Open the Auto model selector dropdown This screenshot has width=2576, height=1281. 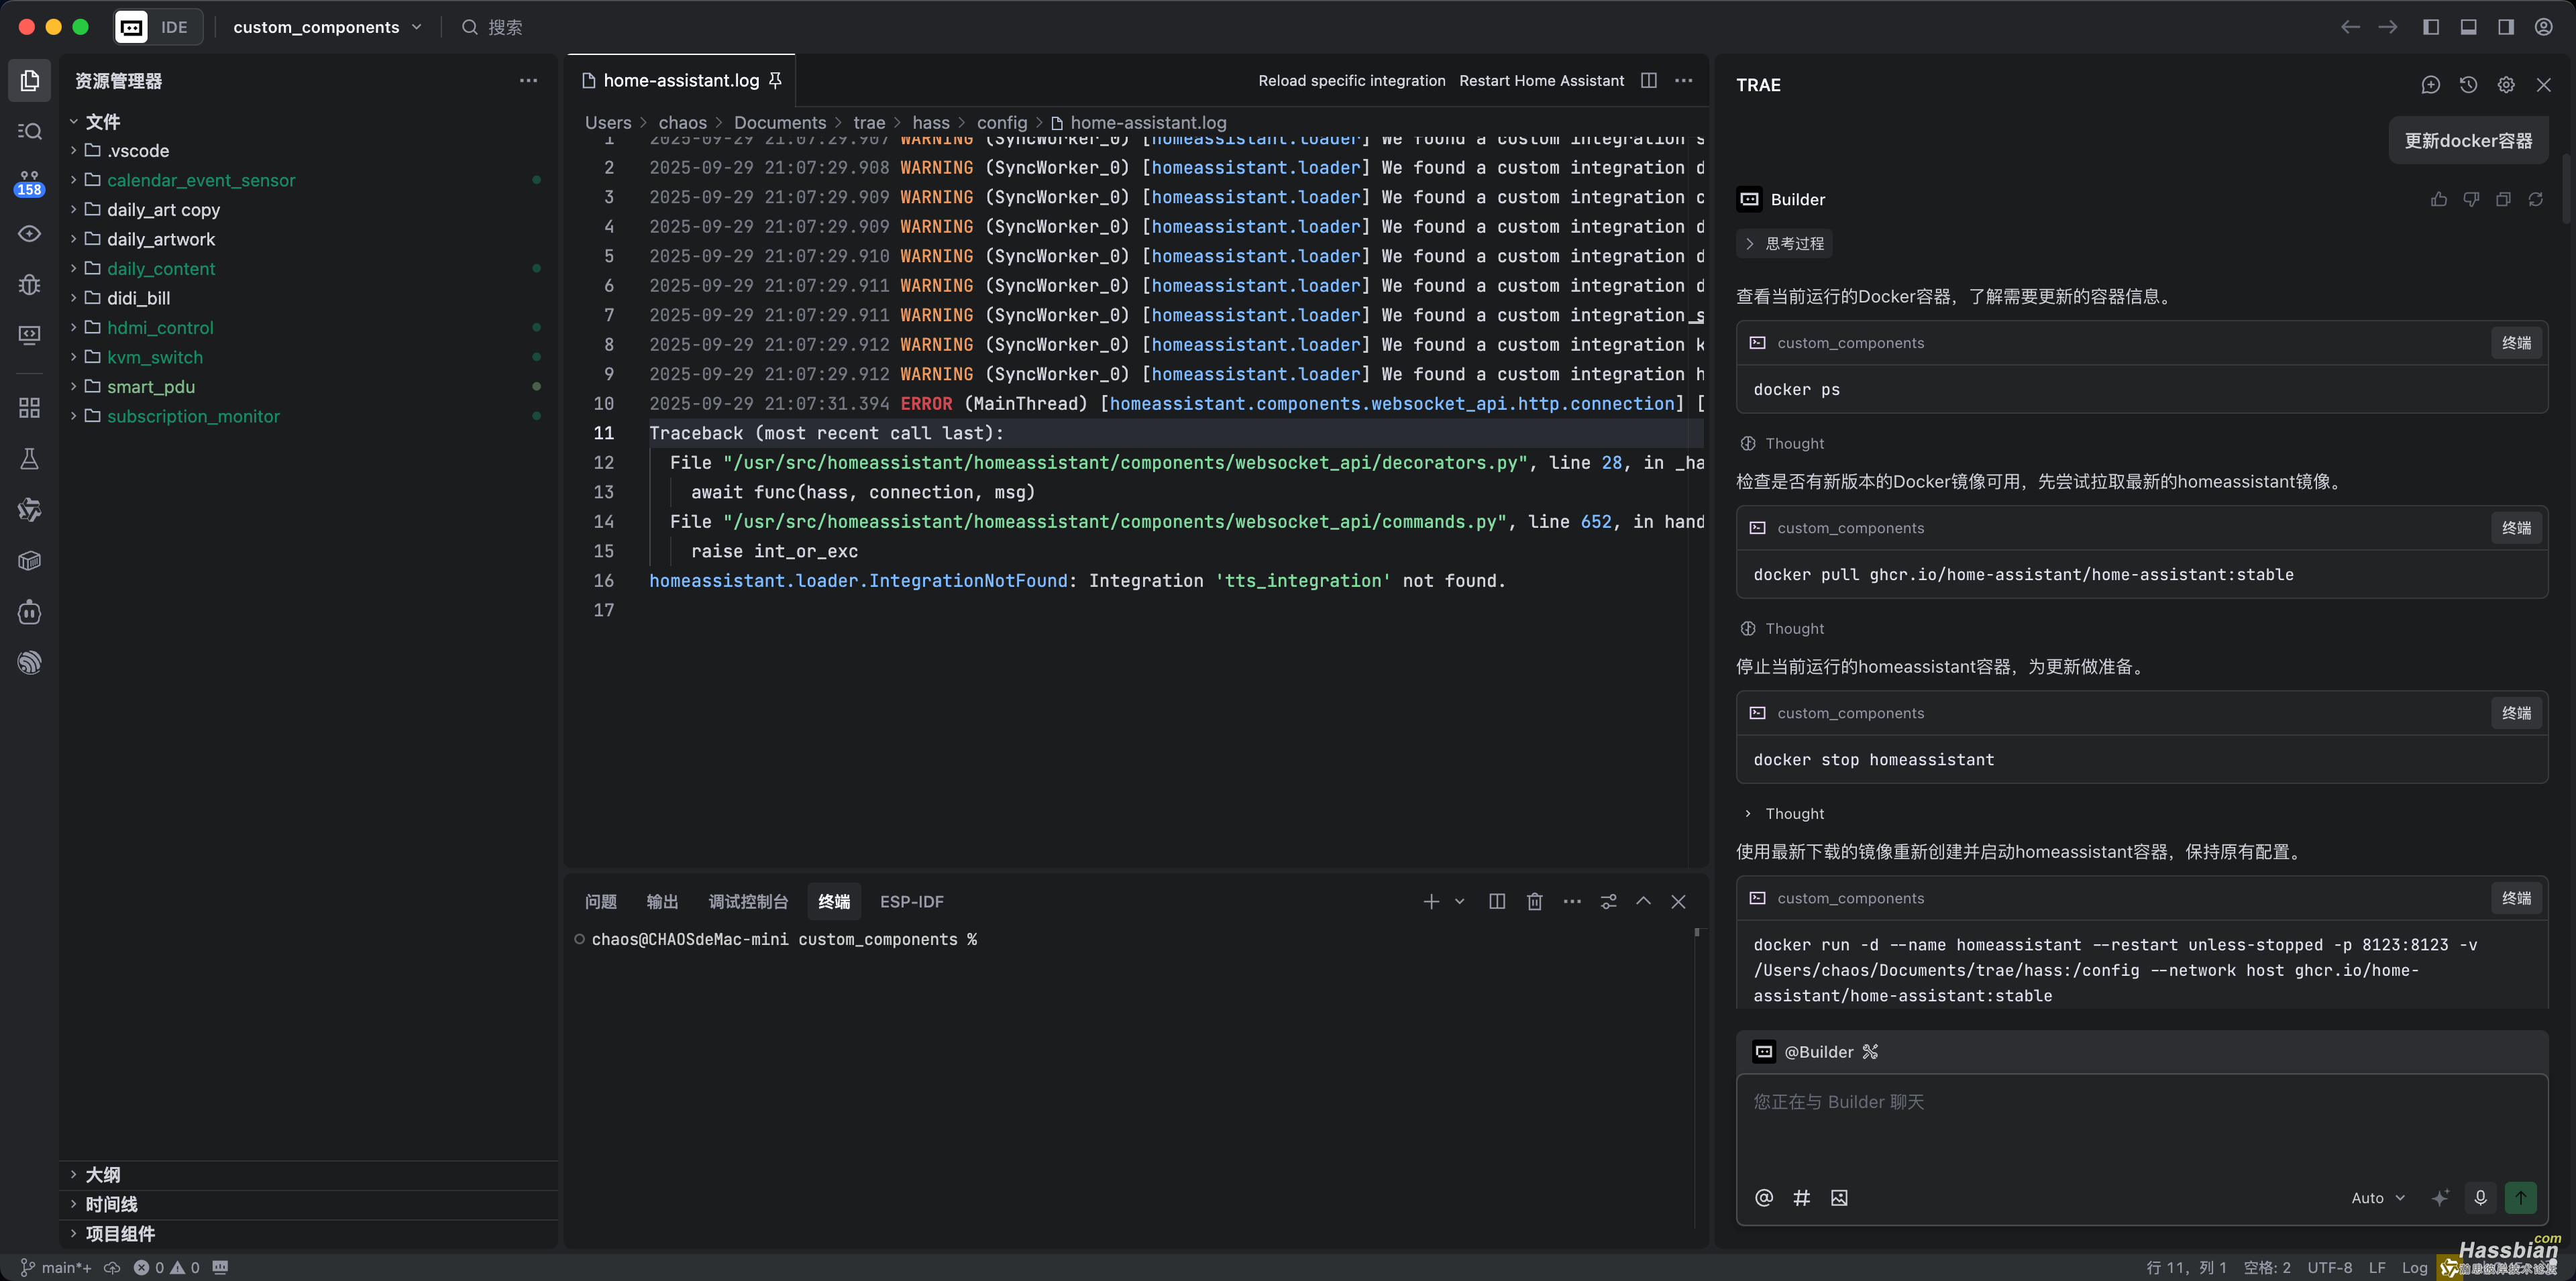pyautogui.click(x=2378, y=1197)
